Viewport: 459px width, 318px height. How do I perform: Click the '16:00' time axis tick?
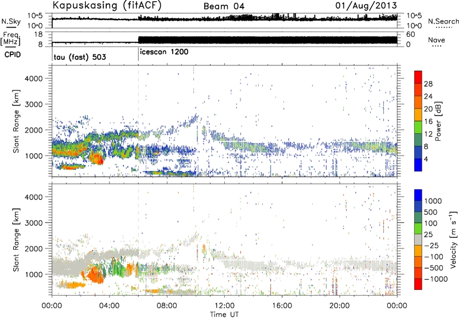tap(282, 306)
